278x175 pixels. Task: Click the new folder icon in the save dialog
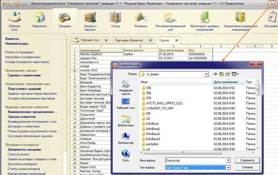tap(228, 74)
